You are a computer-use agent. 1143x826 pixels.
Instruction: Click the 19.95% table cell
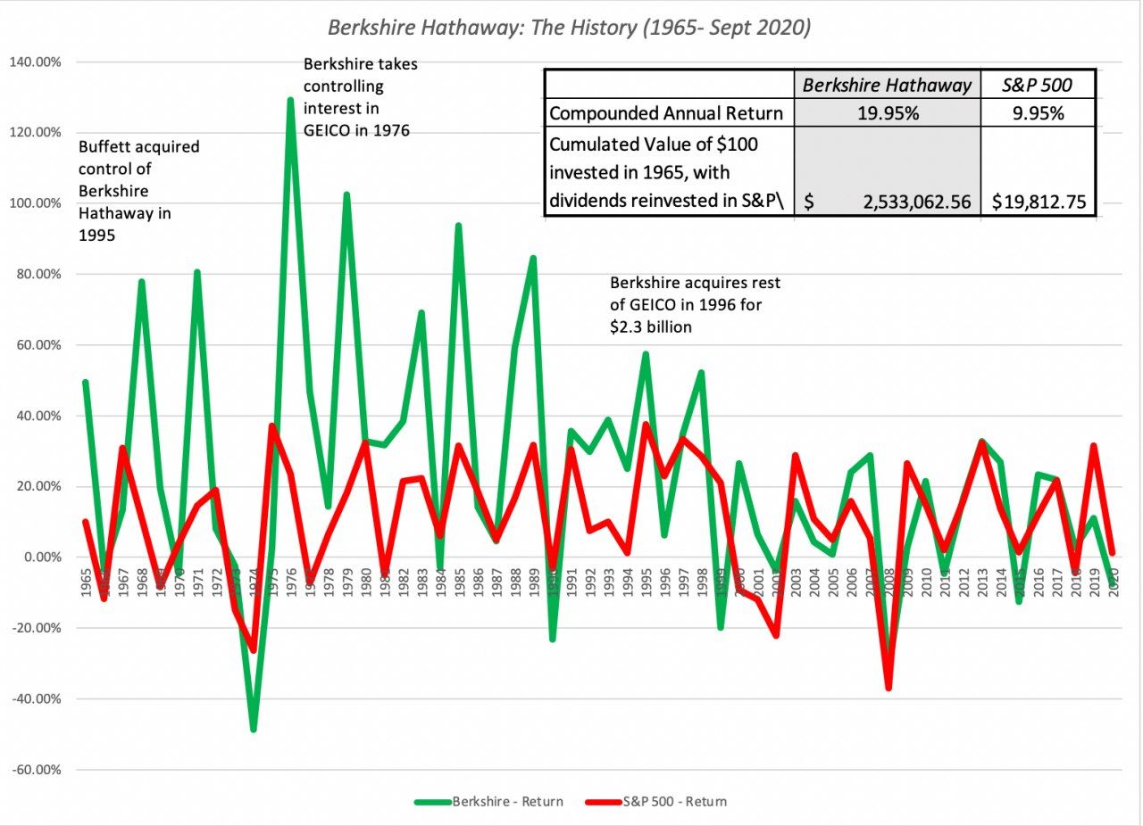pyautogui.click(x=887, y=113)
